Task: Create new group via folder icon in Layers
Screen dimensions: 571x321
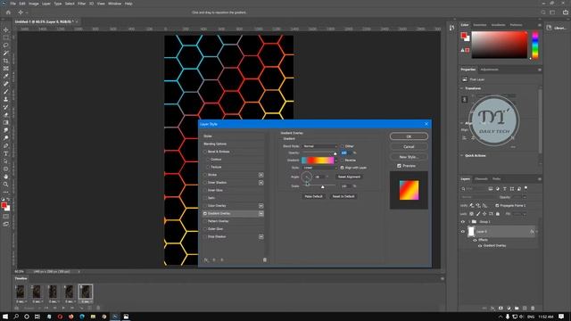Action: pos(517,309)
